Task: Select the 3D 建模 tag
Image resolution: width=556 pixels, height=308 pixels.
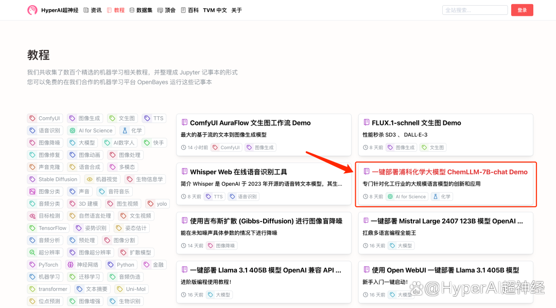Action: pyautogui.click(x=84, y=204)
